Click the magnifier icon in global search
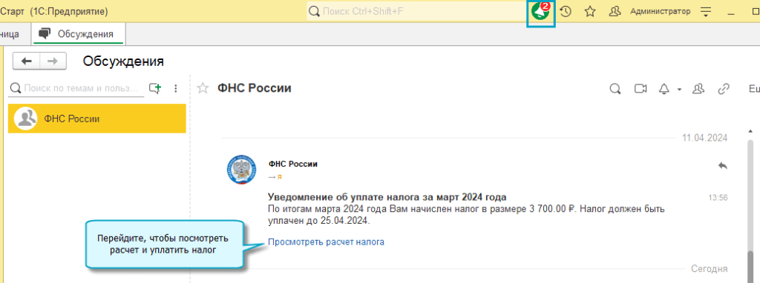760x283 pixels. [x=315, y=11]
